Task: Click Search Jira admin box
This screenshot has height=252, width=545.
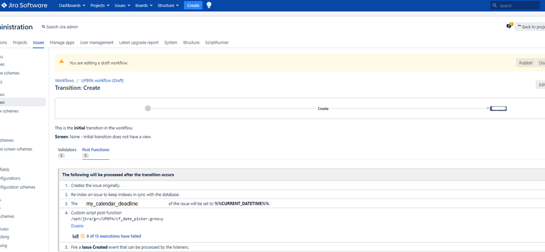Action: point(60,27)
